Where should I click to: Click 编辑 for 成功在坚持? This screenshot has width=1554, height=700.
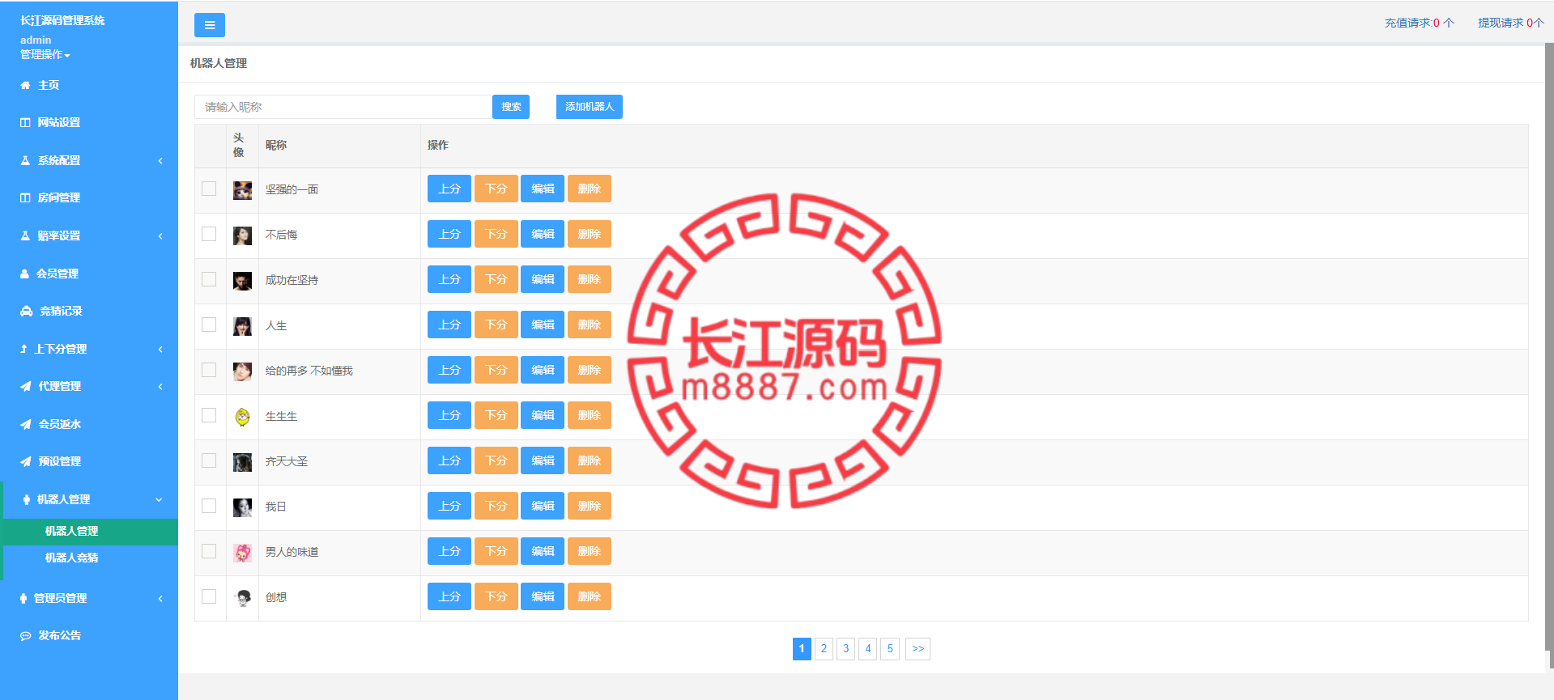(x=543, y=279)
